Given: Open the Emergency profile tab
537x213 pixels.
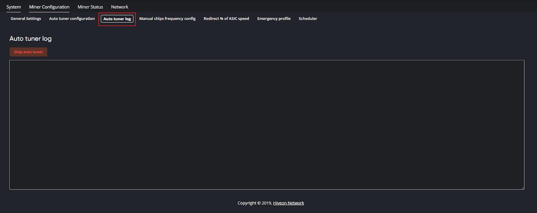Looking at the screenshot, I should [x=274, y=19].
